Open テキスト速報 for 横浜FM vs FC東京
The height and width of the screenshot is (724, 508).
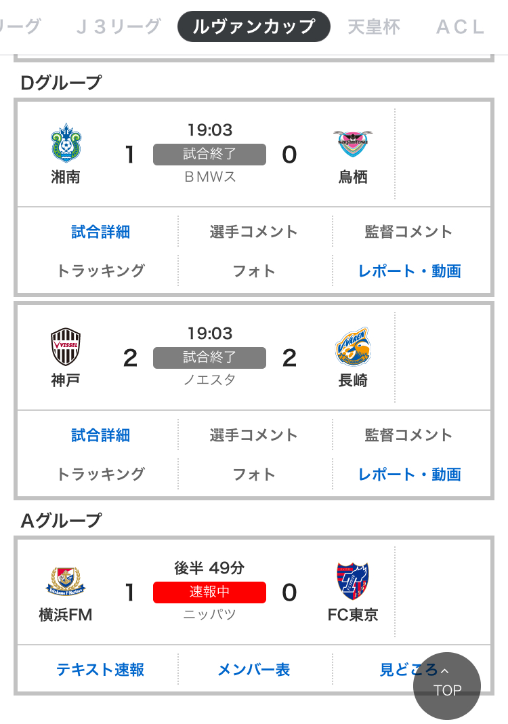100,670
